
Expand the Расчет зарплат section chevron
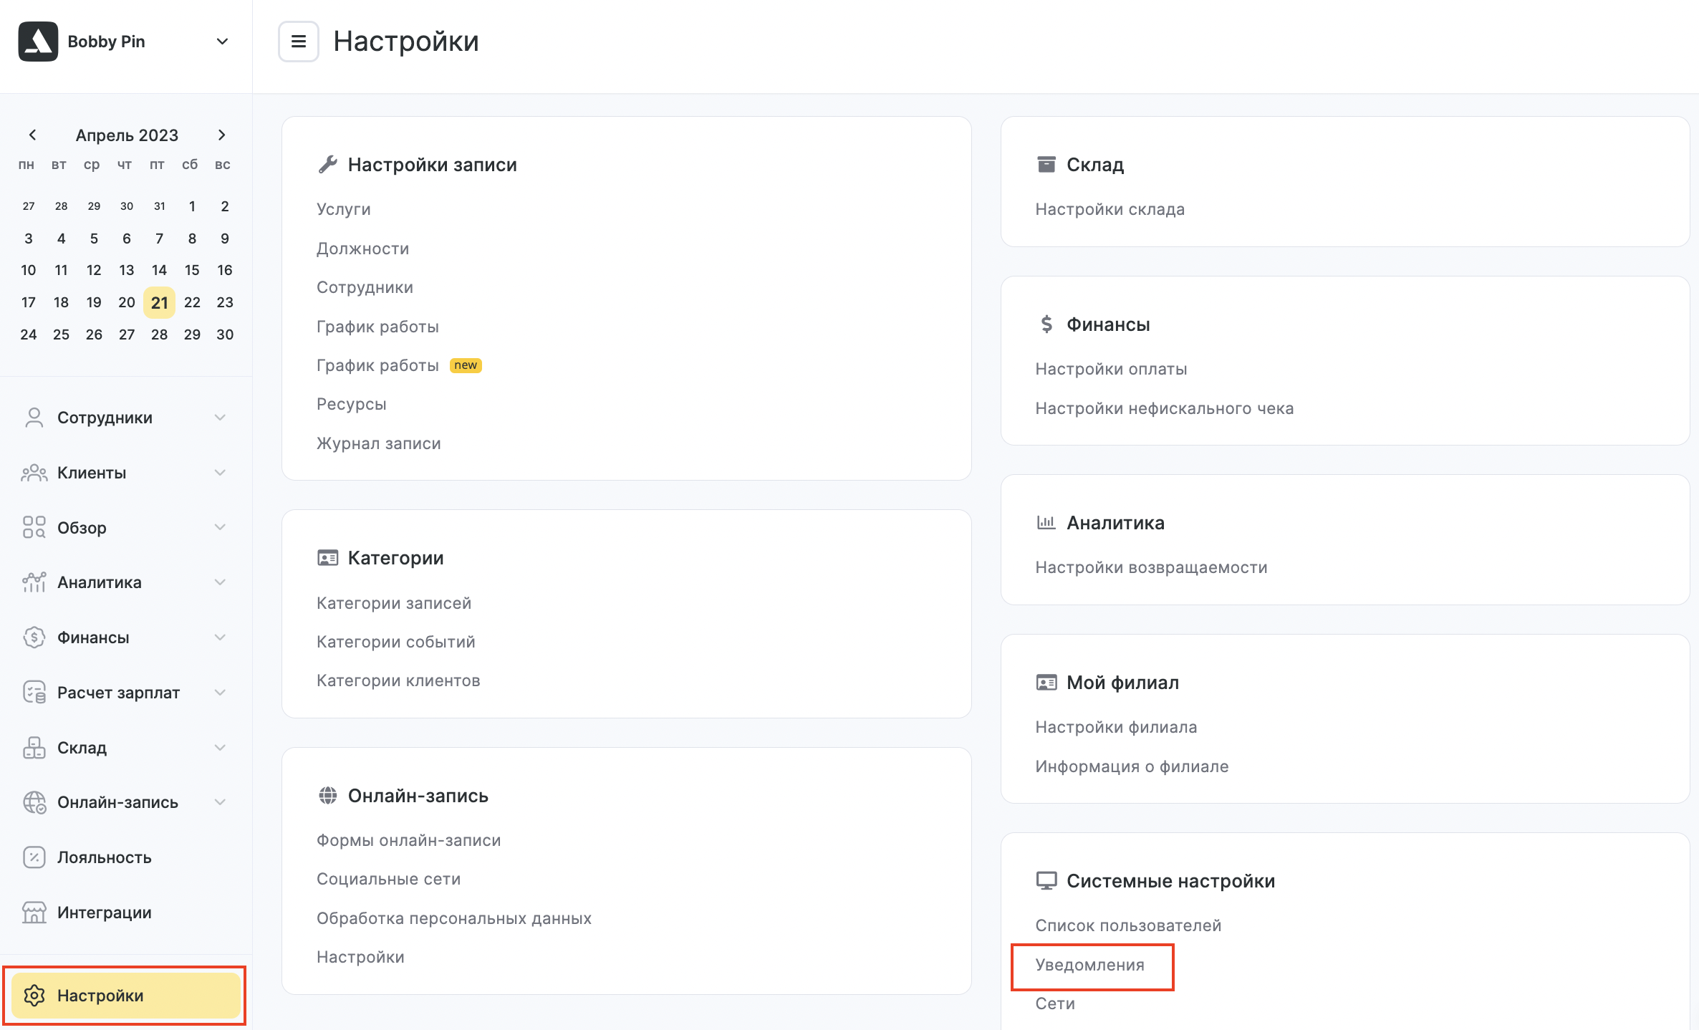pos(221,692)
